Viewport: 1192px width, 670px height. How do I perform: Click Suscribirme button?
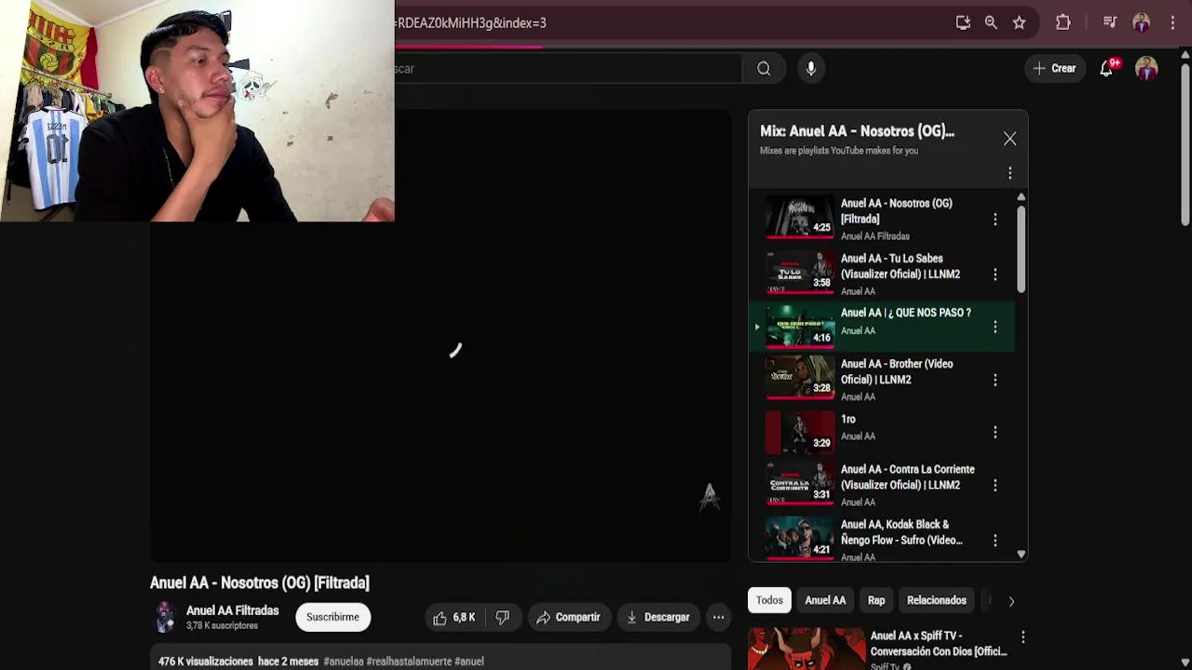(332, 617)
